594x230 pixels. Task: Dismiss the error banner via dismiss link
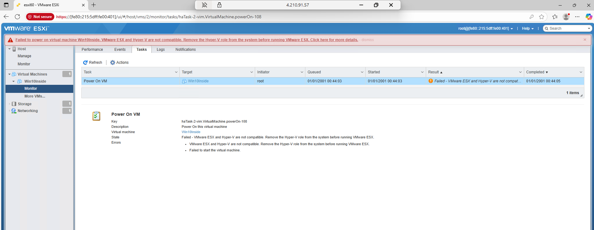367,40
